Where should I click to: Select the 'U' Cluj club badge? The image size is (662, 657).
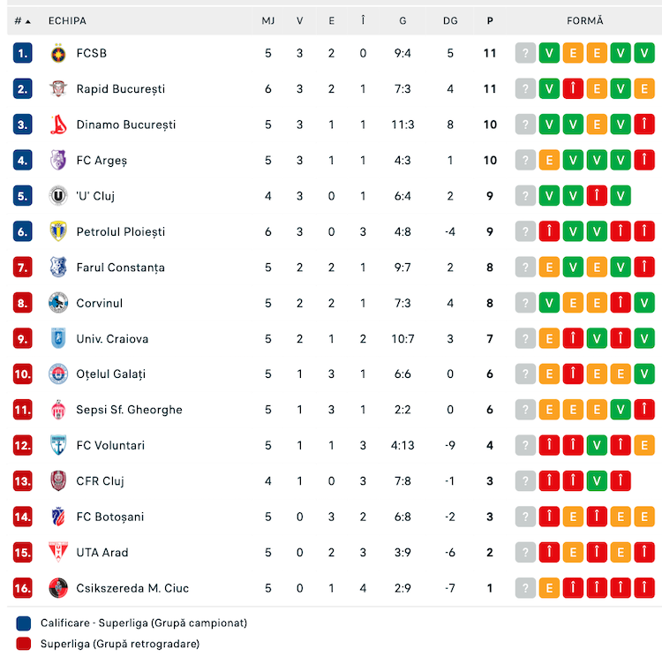(x=58, y=196)
